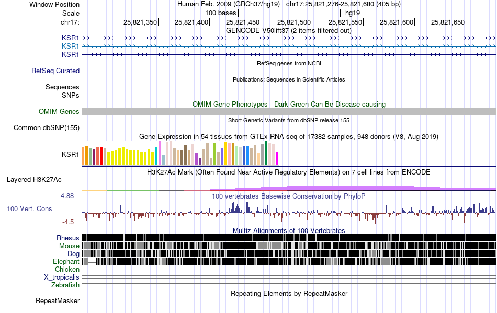Click the position range chr17:25,821,276-25,821,680

click(330, 4)
